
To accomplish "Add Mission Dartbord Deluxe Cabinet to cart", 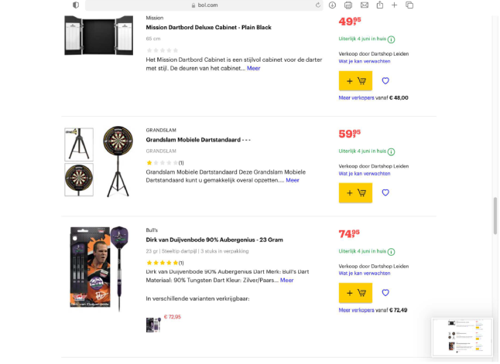I will point(355,80).
